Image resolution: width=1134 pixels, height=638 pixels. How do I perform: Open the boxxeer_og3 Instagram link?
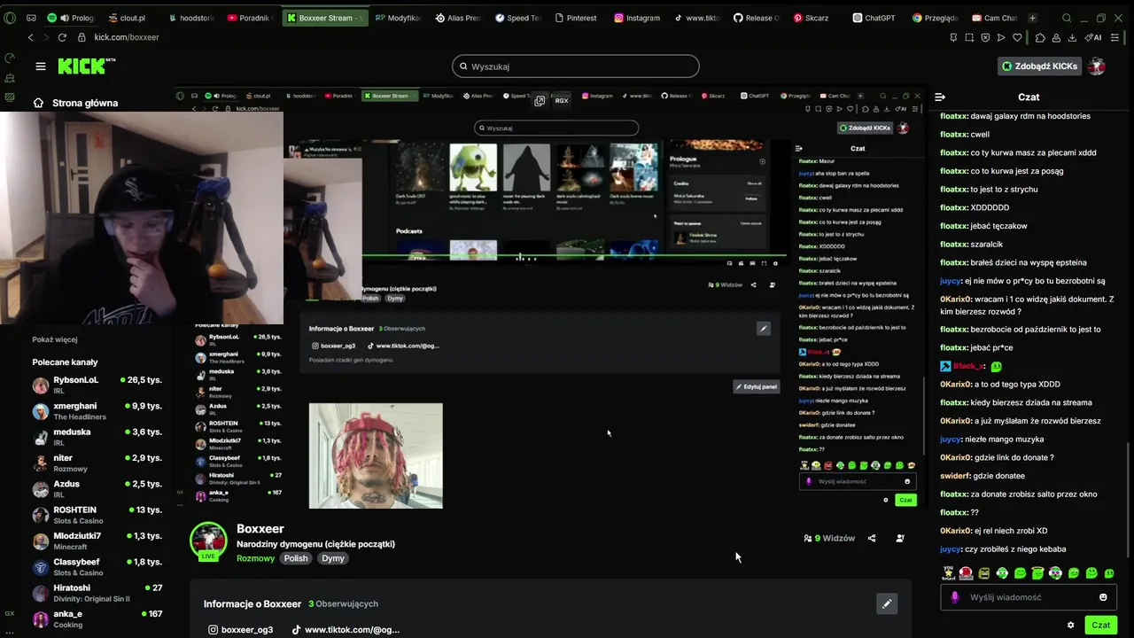[x=241, y=629]
